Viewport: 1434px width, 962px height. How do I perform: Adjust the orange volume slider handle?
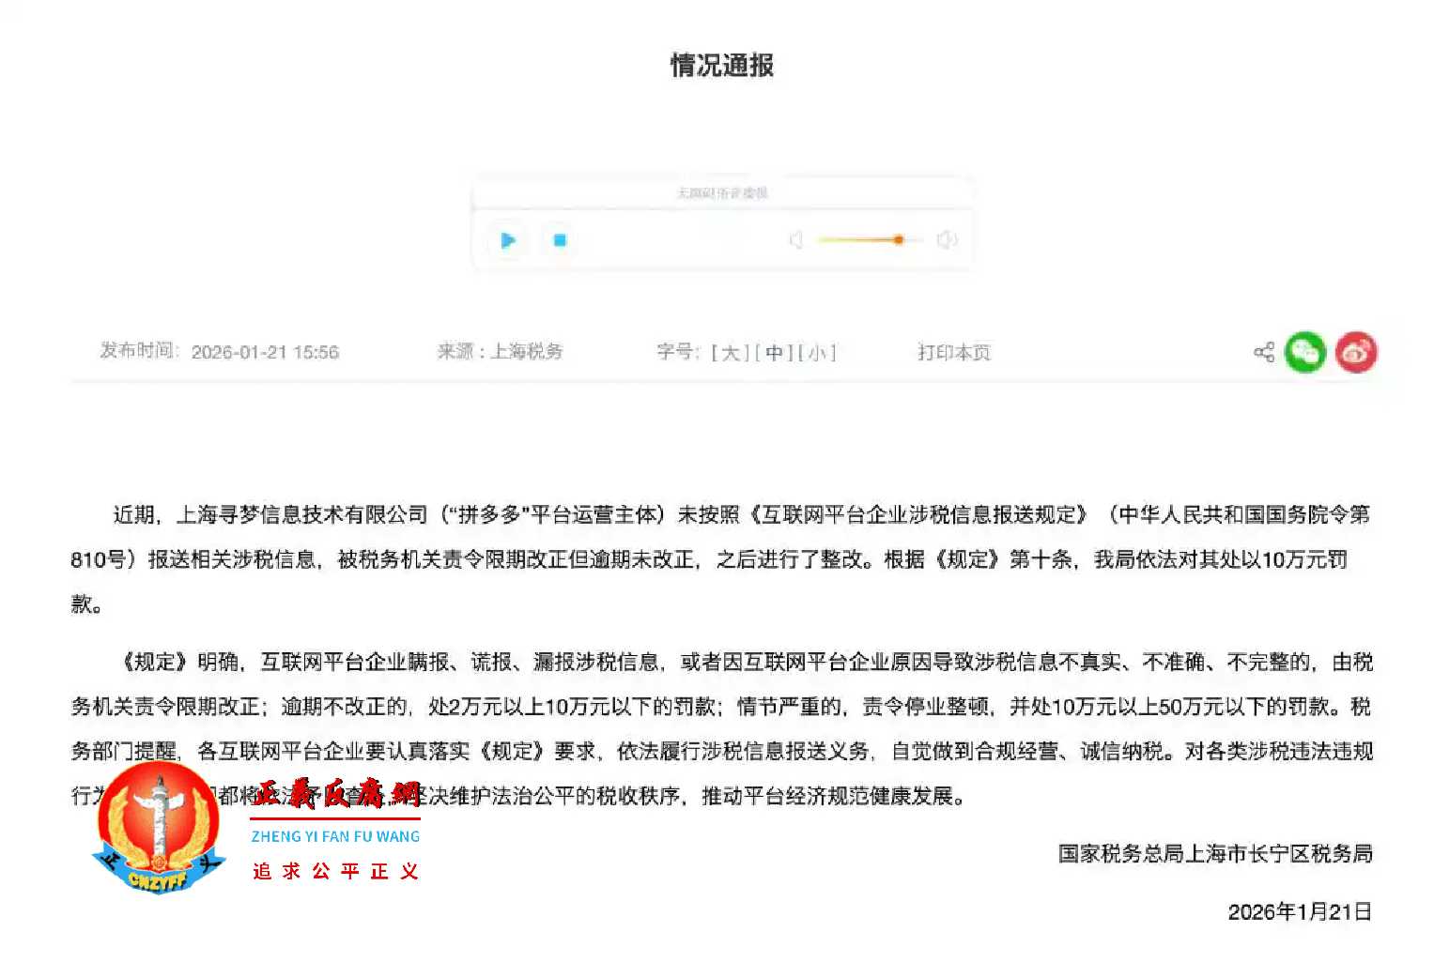[x=899, y=240]
